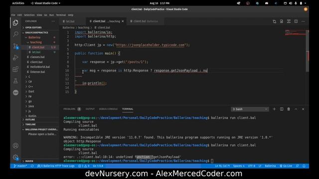Click Ballerina HTTP Trace Logs status item

coord(56,166)
